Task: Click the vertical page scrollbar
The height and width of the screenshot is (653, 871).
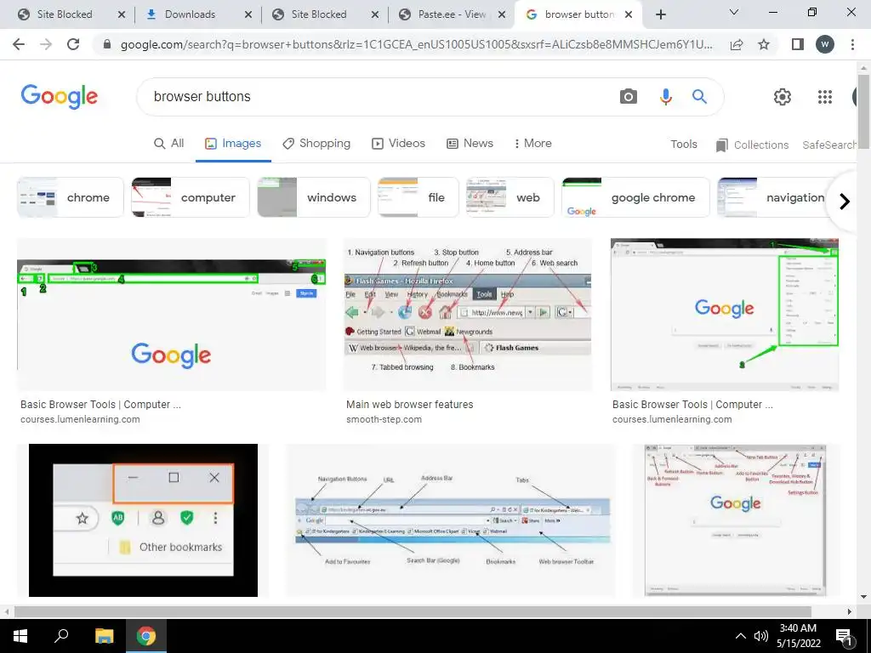Action: (863, 111)
